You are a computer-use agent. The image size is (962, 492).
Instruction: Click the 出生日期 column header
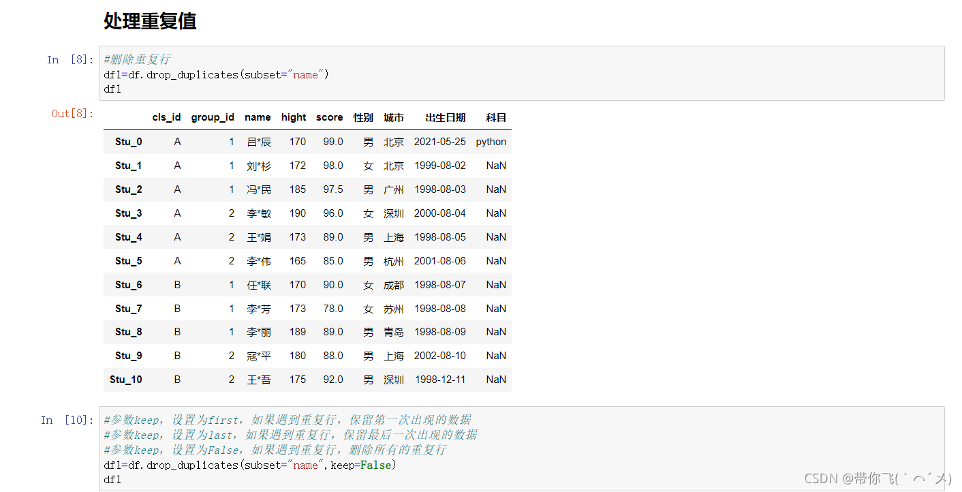pos(446,117)
